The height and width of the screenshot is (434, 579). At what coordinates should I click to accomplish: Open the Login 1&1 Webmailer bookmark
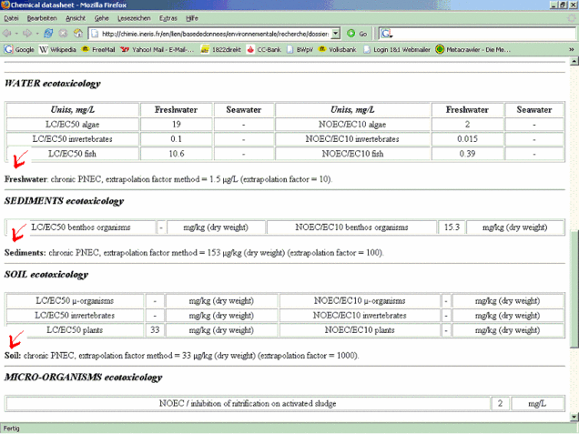pyautogui.click(x=397, y=49)
